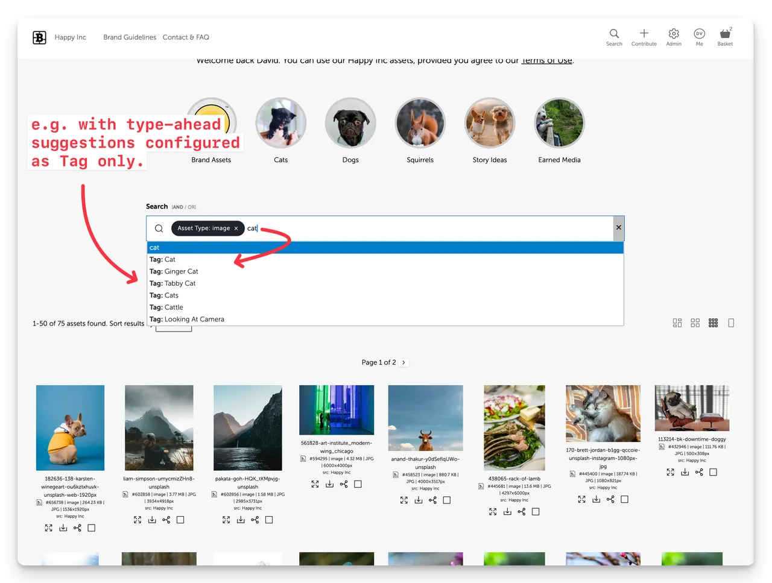Select checkbox for the French bulldog asset
Screen dimensions: 772x583
click(92, 528)
